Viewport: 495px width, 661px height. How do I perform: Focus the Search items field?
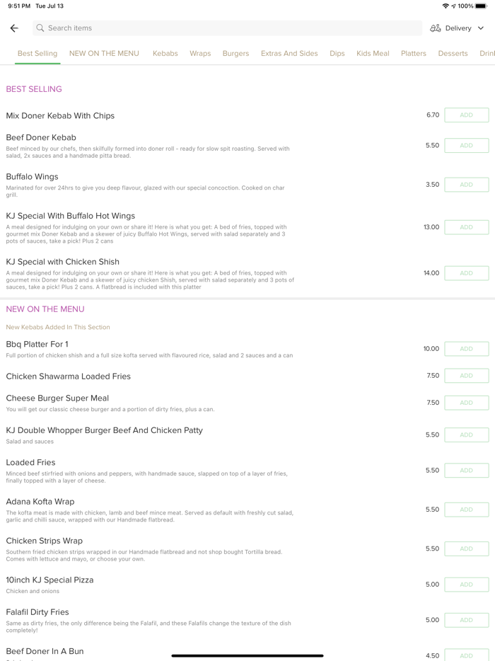(226, 28)
